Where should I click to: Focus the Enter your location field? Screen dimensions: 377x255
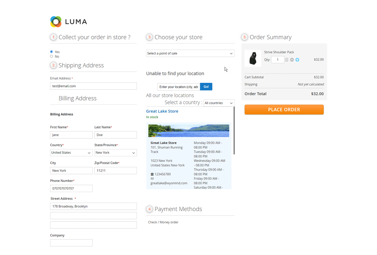click(x=178, y=87)
